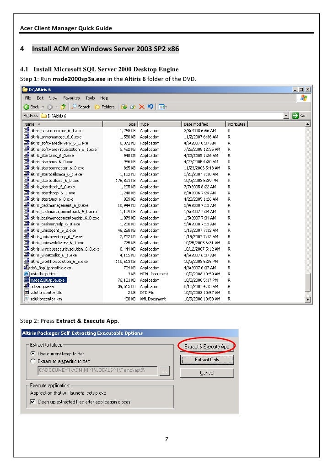Select the altiris_startams_6_0.exe icon
The height and width of the screenshot is (471, 333).
[27, 155]
